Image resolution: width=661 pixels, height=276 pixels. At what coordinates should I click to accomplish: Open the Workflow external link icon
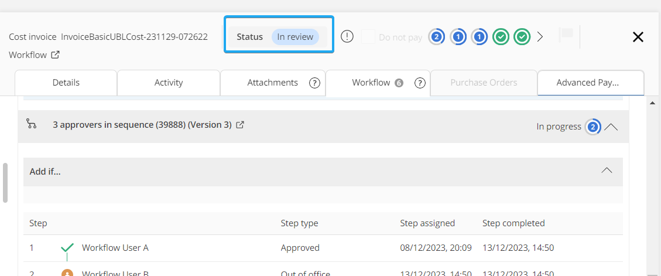(x=55, y=55)
